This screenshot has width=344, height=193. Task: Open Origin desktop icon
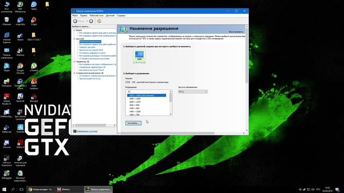click(x=34, y=21)
